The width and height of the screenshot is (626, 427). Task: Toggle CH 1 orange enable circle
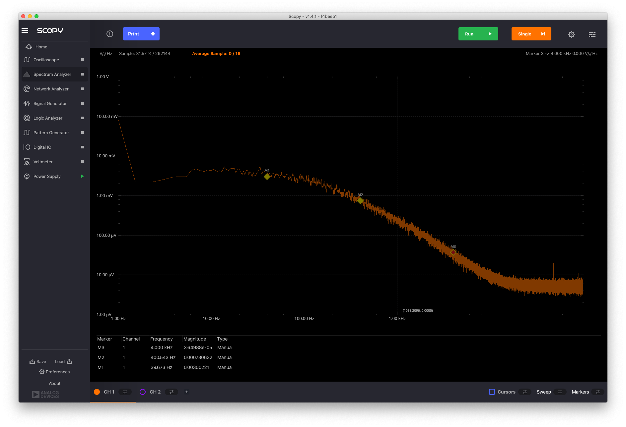pyautogui.click(x=97, y=392)
